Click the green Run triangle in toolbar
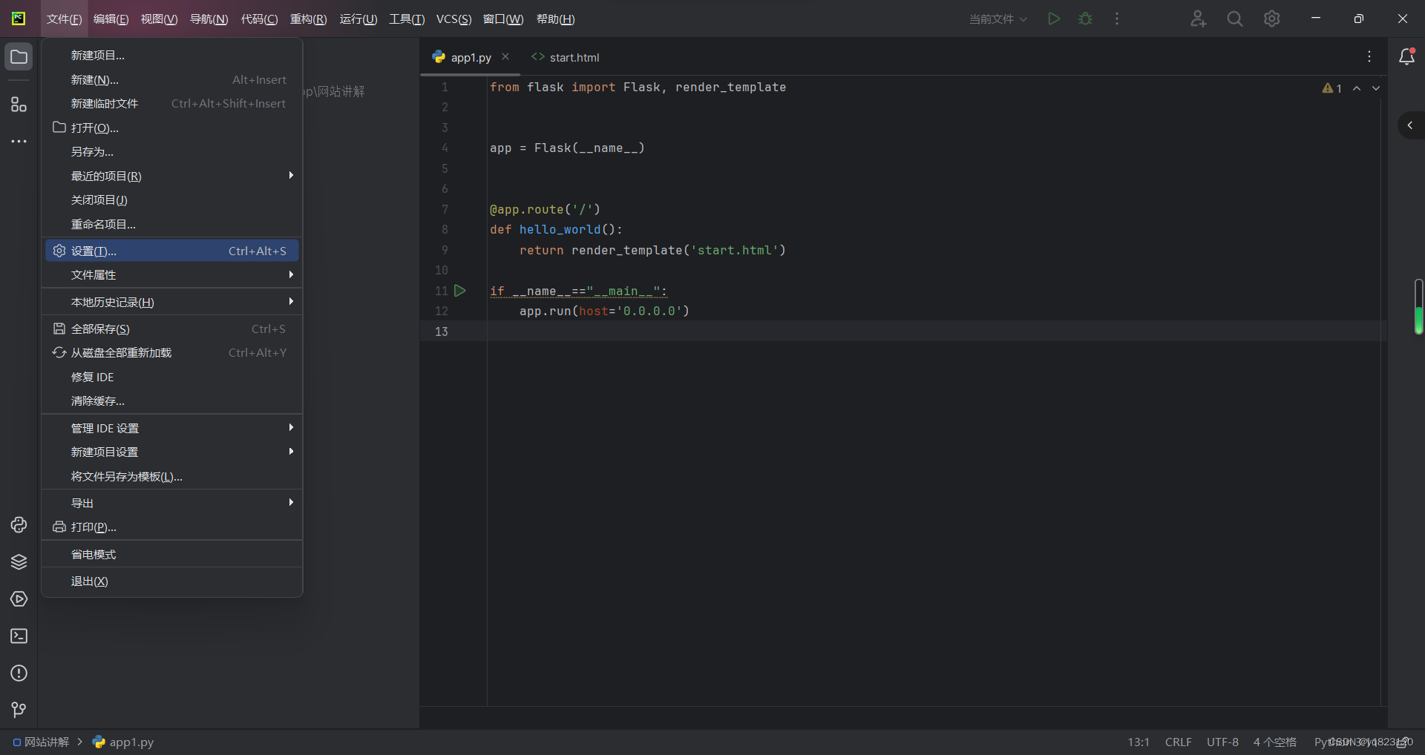This screenshot has height=755, width=1425. click(1054, 19)
